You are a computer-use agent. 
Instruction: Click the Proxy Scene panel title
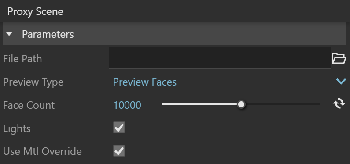[35, 11]
